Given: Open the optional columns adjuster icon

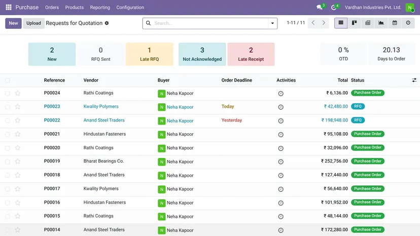Looking at the screenshot, I should (x=414, y=80).
